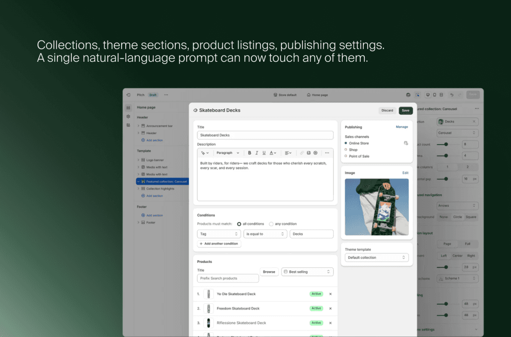
Task: Click the AI magic assistant icon in description toolbar
Action: [x=205, y=153]
